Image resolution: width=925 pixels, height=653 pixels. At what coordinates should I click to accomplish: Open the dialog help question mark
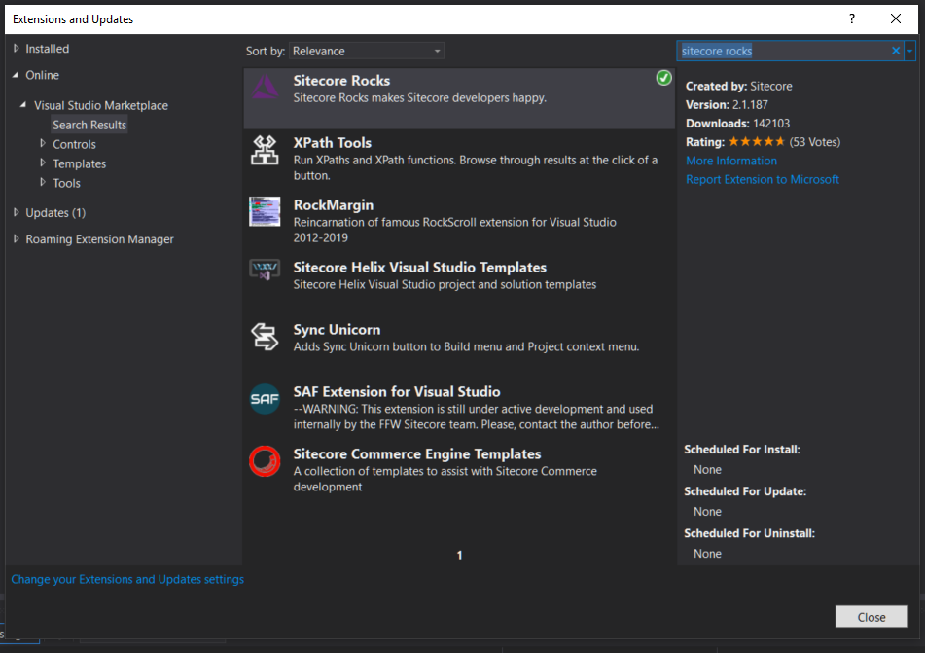(852, 18)
